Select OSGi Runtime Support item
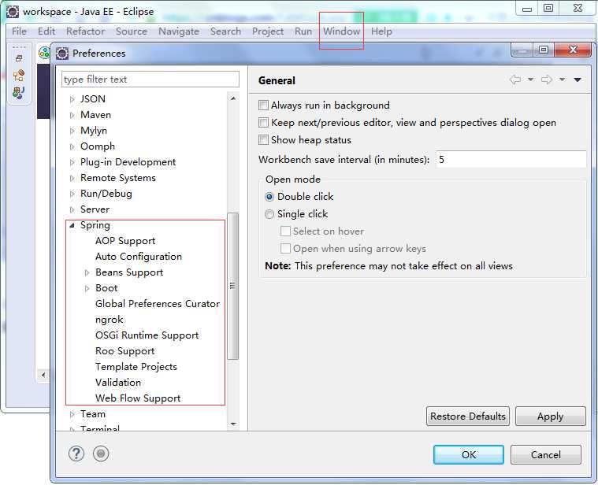Viewport: 598px width, 485px height. click(x=147, y=335)
